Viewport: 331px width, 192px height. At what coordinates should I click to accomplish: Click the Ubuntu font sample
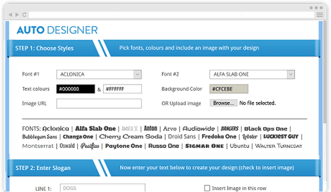[x=239, y=146]
